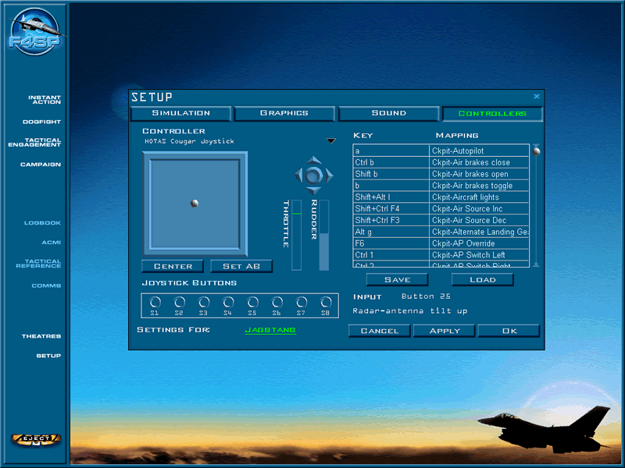This screenshot has height=468, width=625.
Task: Close the Setup dialog with X
Action: coord(537,97)
